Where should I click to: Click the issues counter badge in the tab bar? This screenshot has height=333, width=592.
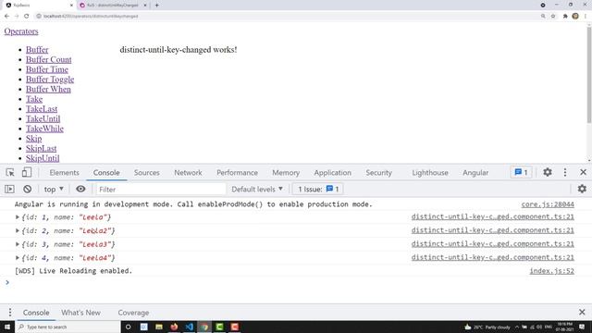click(x=521, y=172)
